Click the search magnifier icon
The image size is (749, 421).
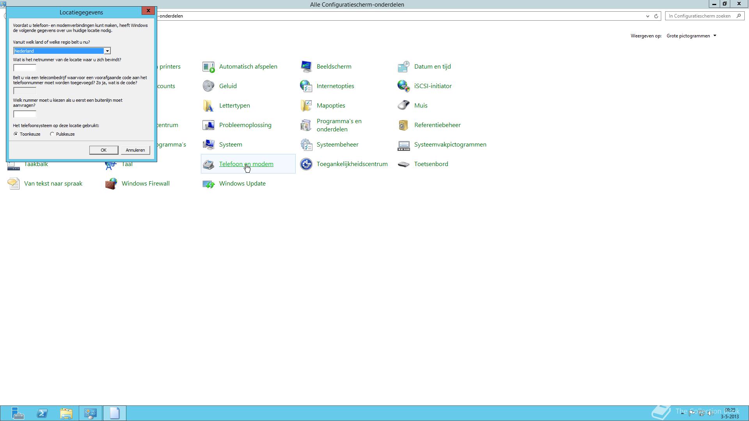738,16
